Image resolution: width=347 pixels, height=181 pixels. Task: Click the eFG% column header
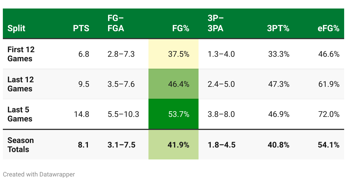pos(329,28)
